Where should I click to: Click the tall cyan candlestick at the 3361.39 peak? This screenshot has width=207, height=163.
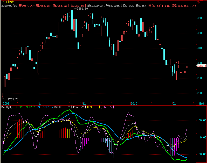[72, 20]
